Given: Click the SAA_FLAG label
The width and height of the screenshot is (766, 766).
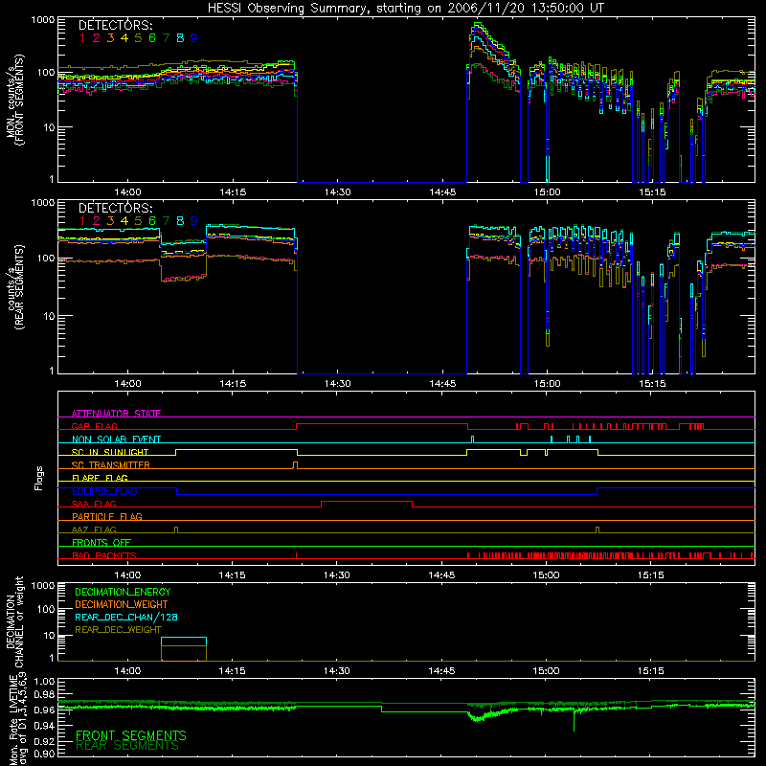Looking at the screenshot, I should point(94,504).
